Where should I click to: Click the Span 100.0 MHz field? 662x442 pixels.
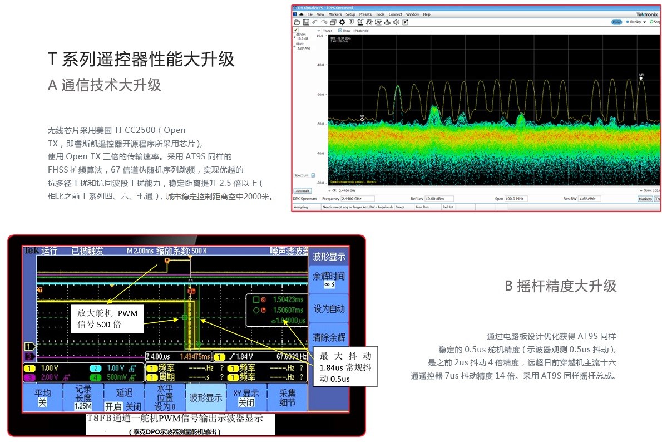pos(516,199)
